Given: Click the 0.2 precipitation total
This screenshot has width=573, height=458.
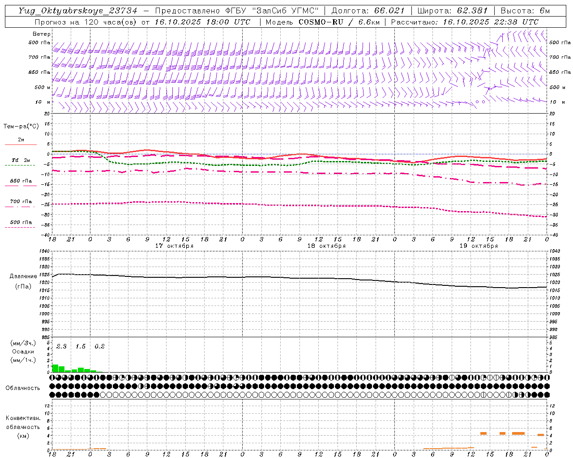Looking at the screenshot, I should [99, 347].
